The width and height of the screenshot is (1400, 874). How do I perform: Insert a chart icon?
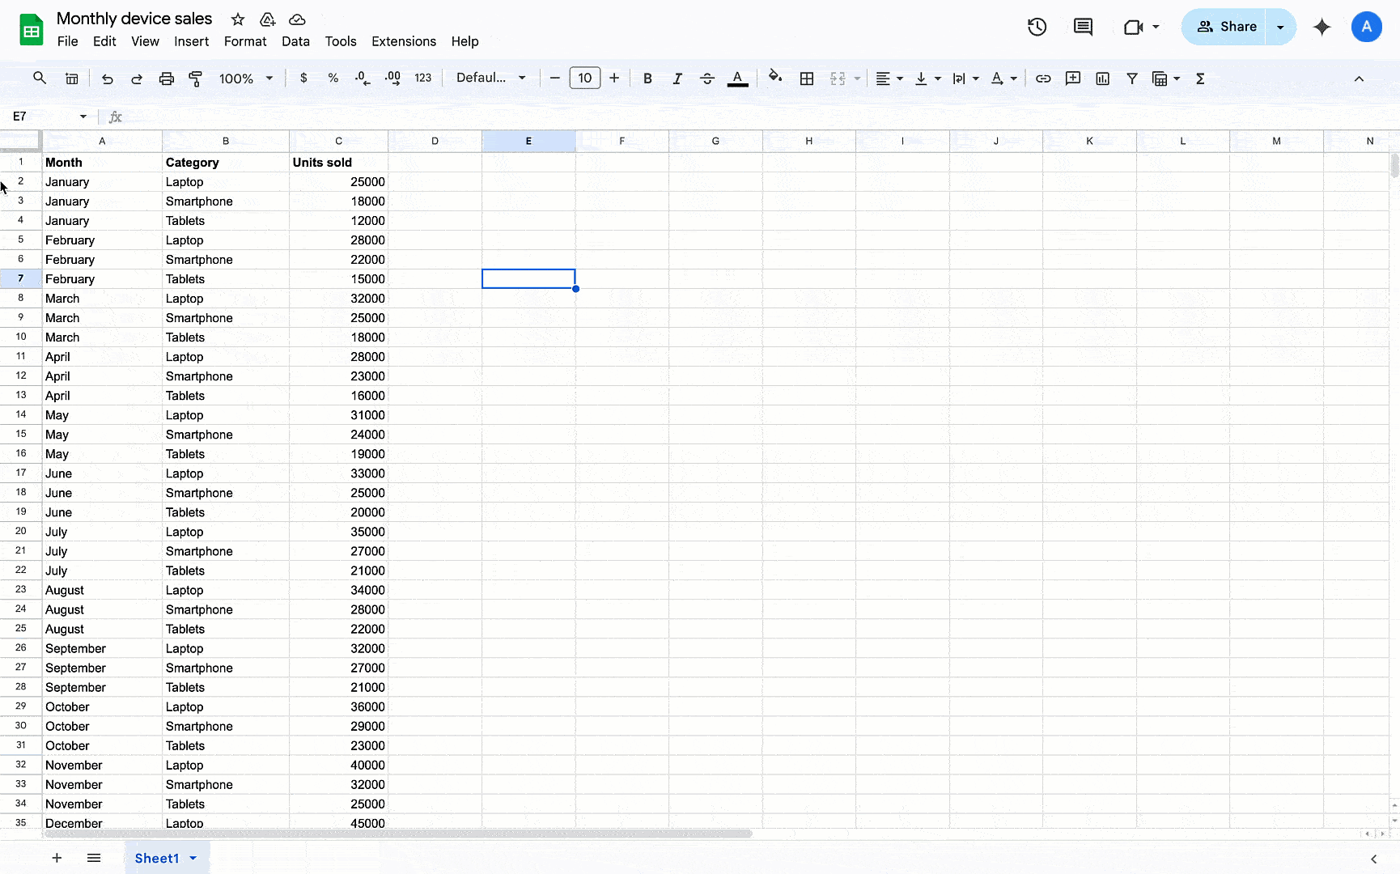pyautogui.click(x=1102, y=78)
